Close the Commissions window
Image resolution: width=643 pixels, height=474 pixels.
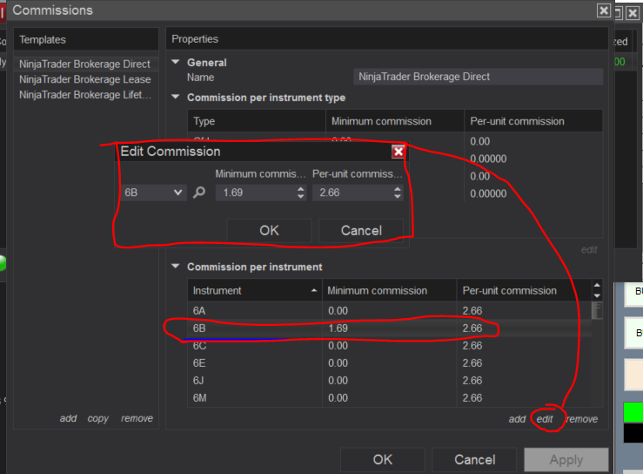604,10
